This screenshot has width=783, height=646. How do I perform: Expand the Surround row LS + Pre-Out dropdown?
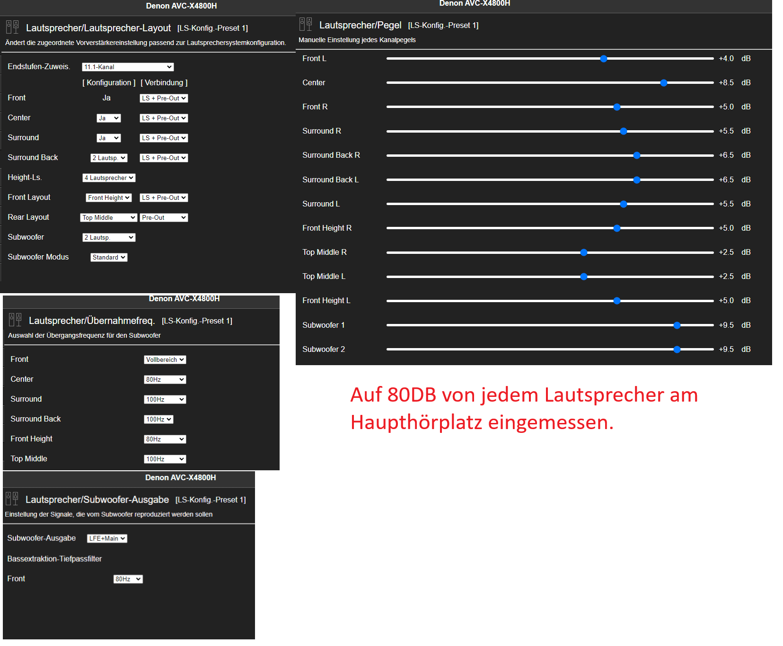coord(164,138)
